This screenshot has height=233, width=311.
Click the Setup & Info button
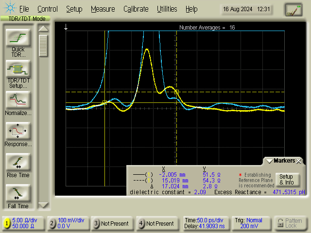click(x=287, y=180)
